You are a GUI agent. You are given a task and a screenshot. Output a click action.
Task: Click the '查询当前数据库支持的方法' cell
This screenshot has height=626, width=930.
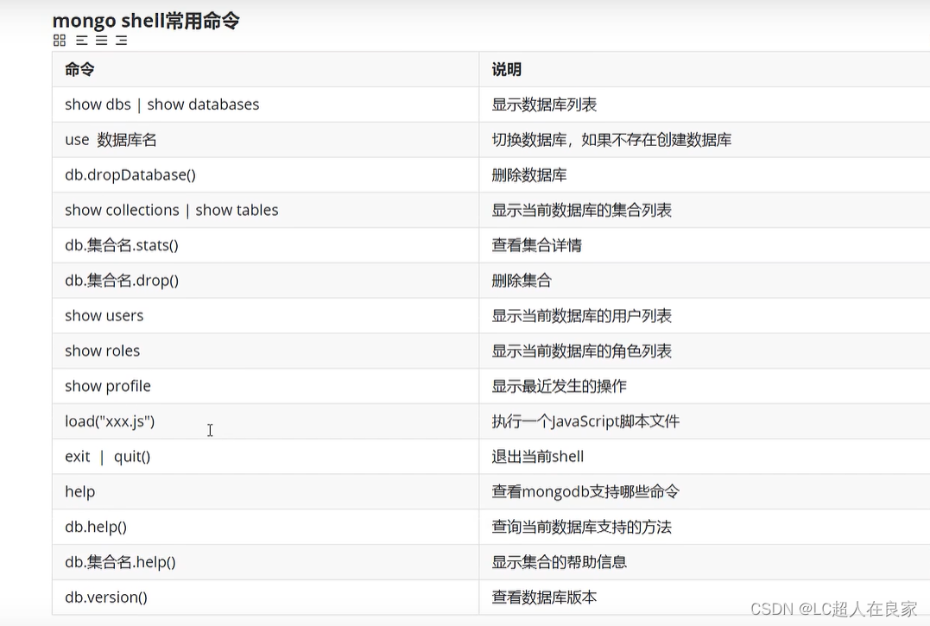[705, 527]
